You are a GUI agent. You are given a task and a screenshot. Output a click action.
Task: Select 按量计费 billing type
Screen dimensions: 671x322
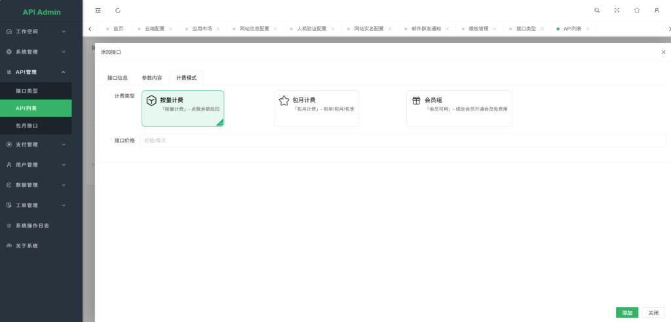click(x=183, y=109)
